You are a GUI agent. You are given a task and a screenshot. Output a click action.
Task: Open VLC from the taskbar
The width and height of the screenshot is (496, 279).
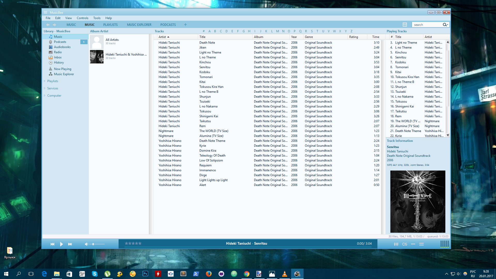coord(284,274)
